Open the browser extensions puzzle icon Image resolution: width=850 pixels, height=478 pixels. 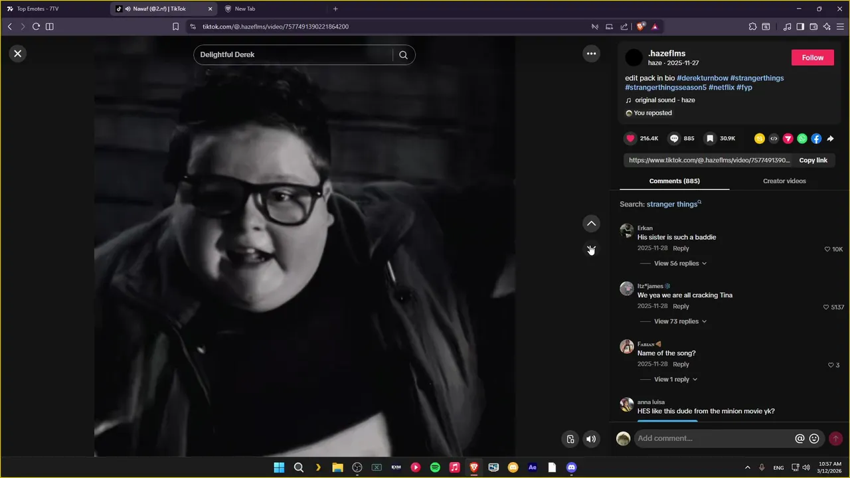click(x=752, y=27)
